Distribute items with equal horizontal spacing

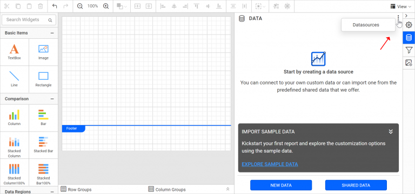coord(245,6)
